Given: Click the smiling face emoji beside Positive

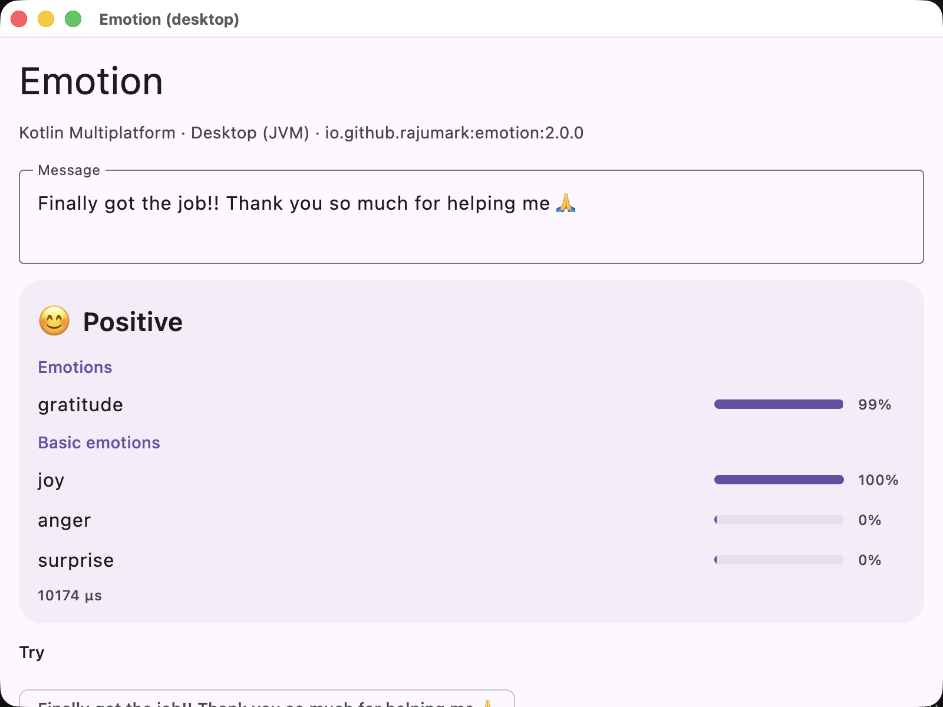Looking at the screenshot, I should [54, 321].
